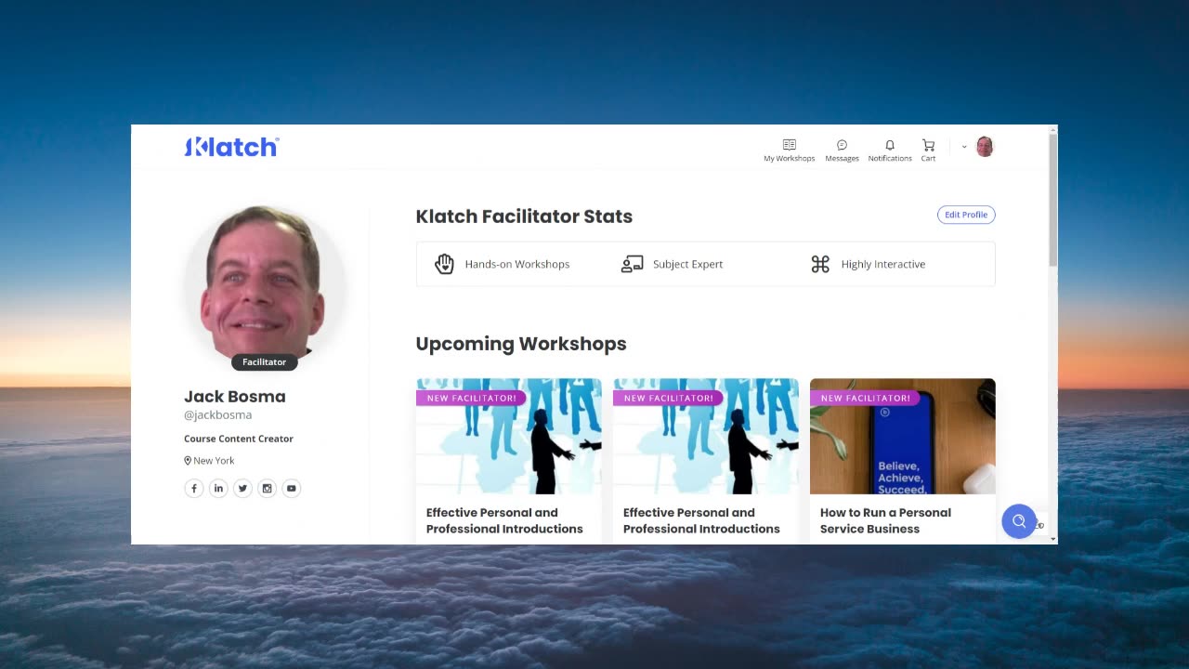Click the small user avatar in header
Image resolution: width=1189 pixels, height=669 pixels.
pos(985,147)
